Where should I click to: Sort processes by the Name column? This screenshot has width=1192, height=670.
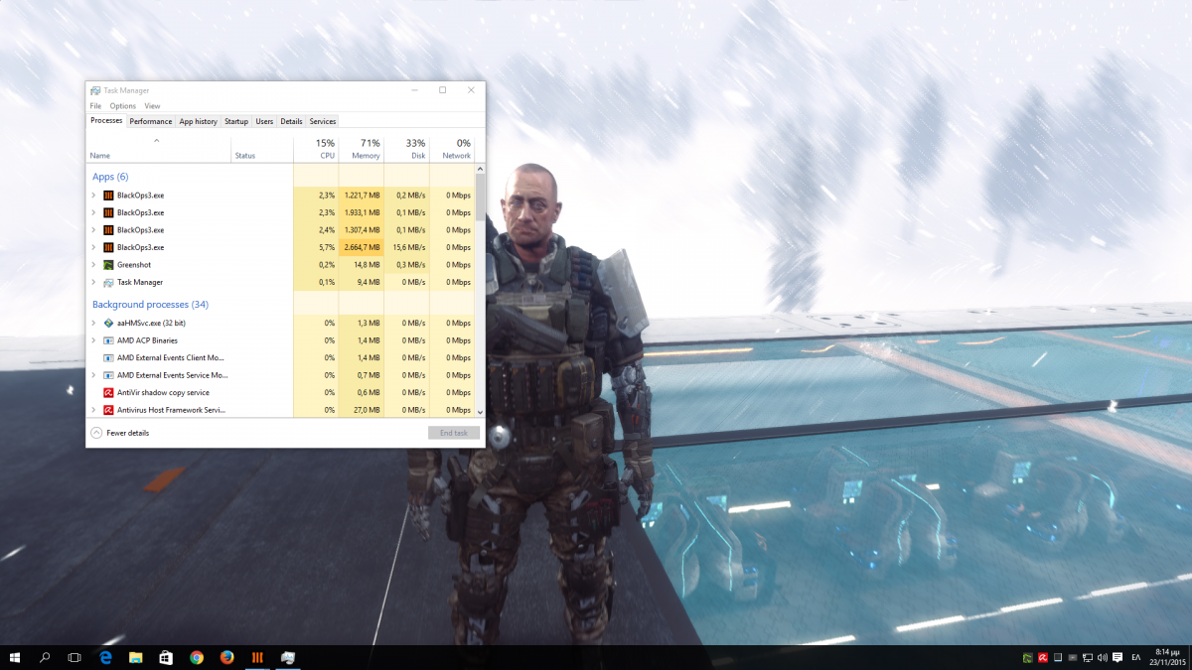[x=159, y=149]
